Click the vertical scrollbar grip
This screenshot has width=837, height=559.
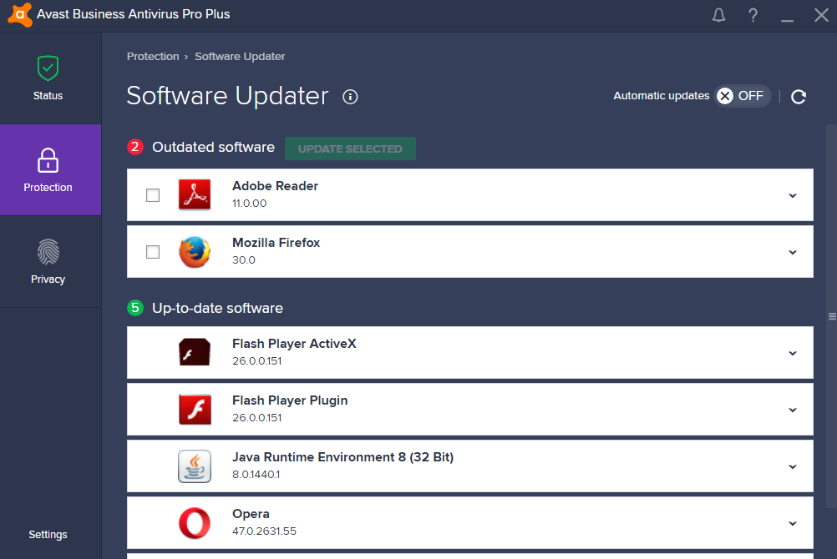[x=832, y=316]
